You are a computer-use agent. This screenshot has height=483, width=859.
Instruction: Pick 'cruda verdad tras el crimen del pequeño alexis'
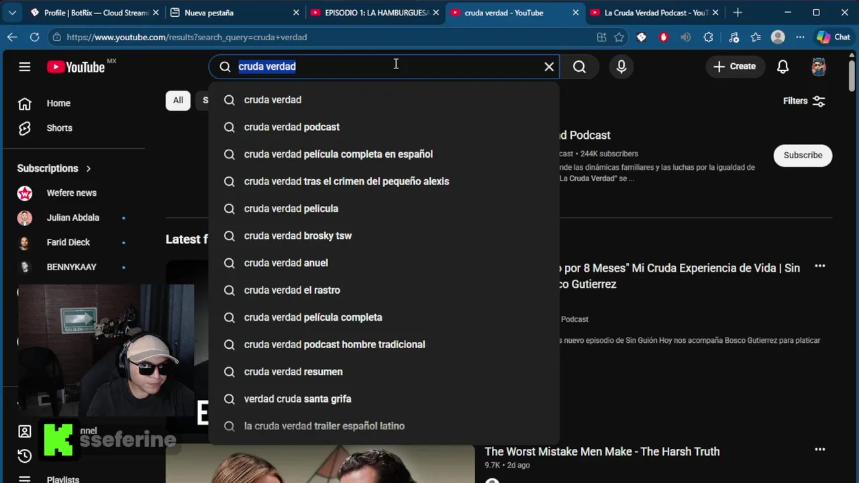[384, 181]
